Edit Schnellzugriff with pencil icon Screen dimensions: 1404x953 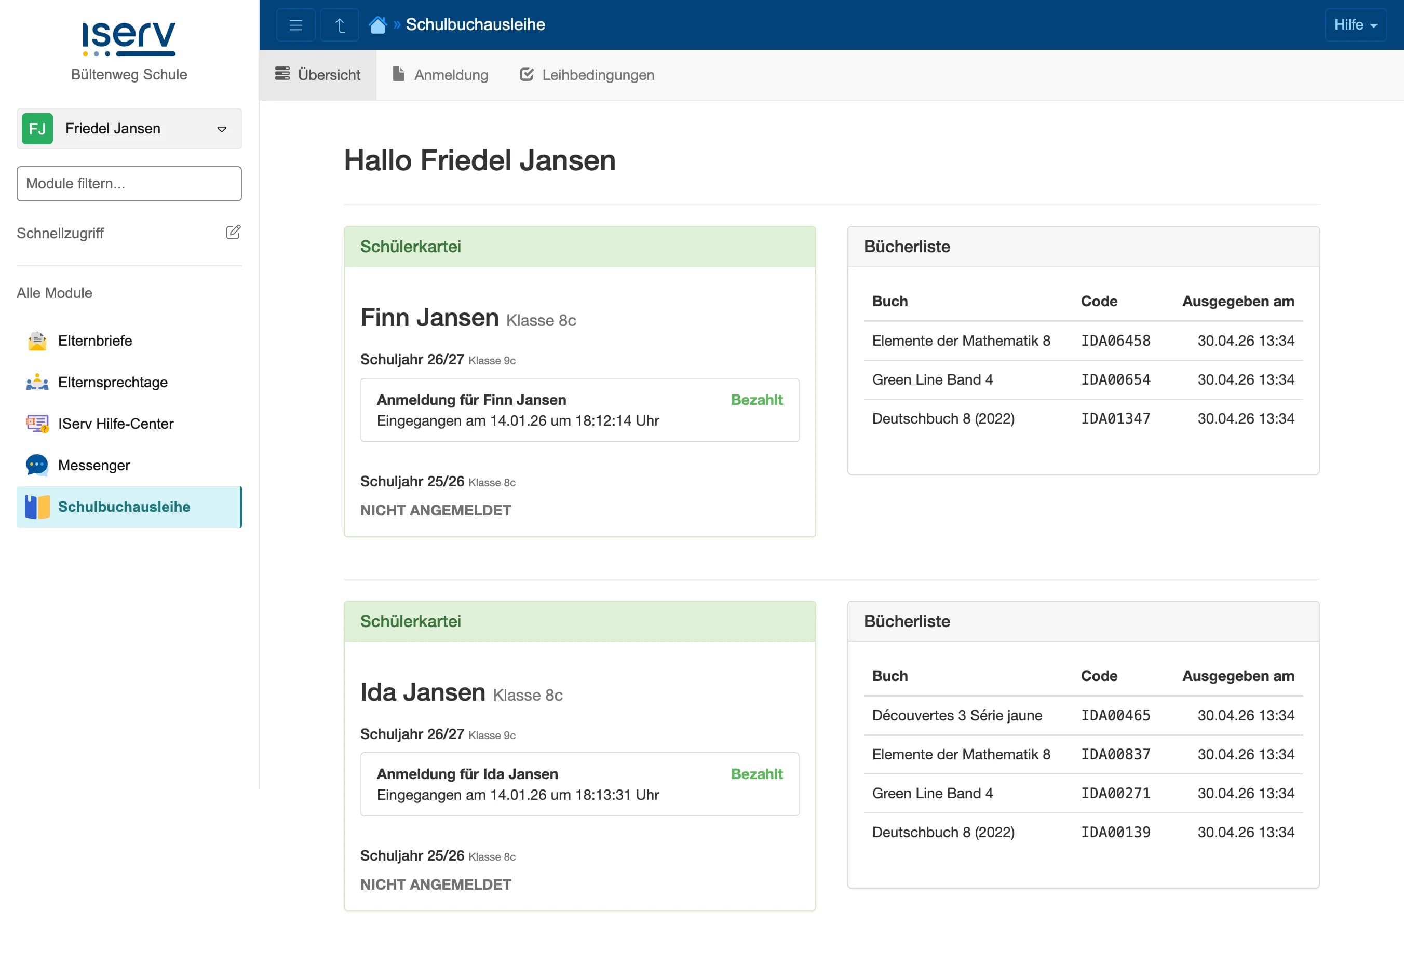point(233,233)
